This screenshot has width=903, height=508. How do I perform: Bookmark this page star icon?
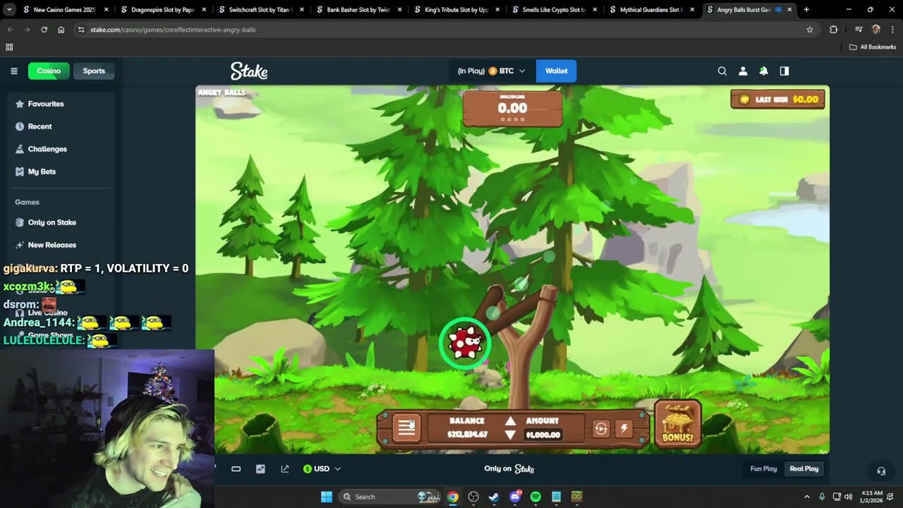coord(810,30)
